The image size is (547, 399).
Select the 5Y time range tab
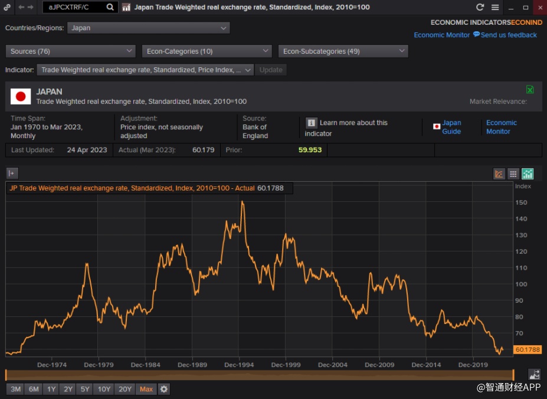click(85, 389)
